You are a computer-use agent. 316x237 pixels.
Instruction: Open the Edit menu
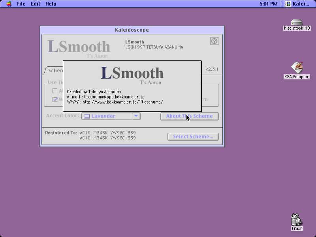point(36,4)
